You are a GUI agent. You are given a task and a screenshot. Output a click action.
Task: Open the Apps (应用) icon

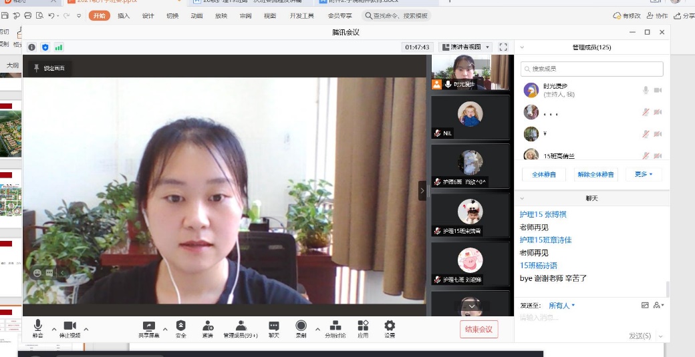pos(363,326)
